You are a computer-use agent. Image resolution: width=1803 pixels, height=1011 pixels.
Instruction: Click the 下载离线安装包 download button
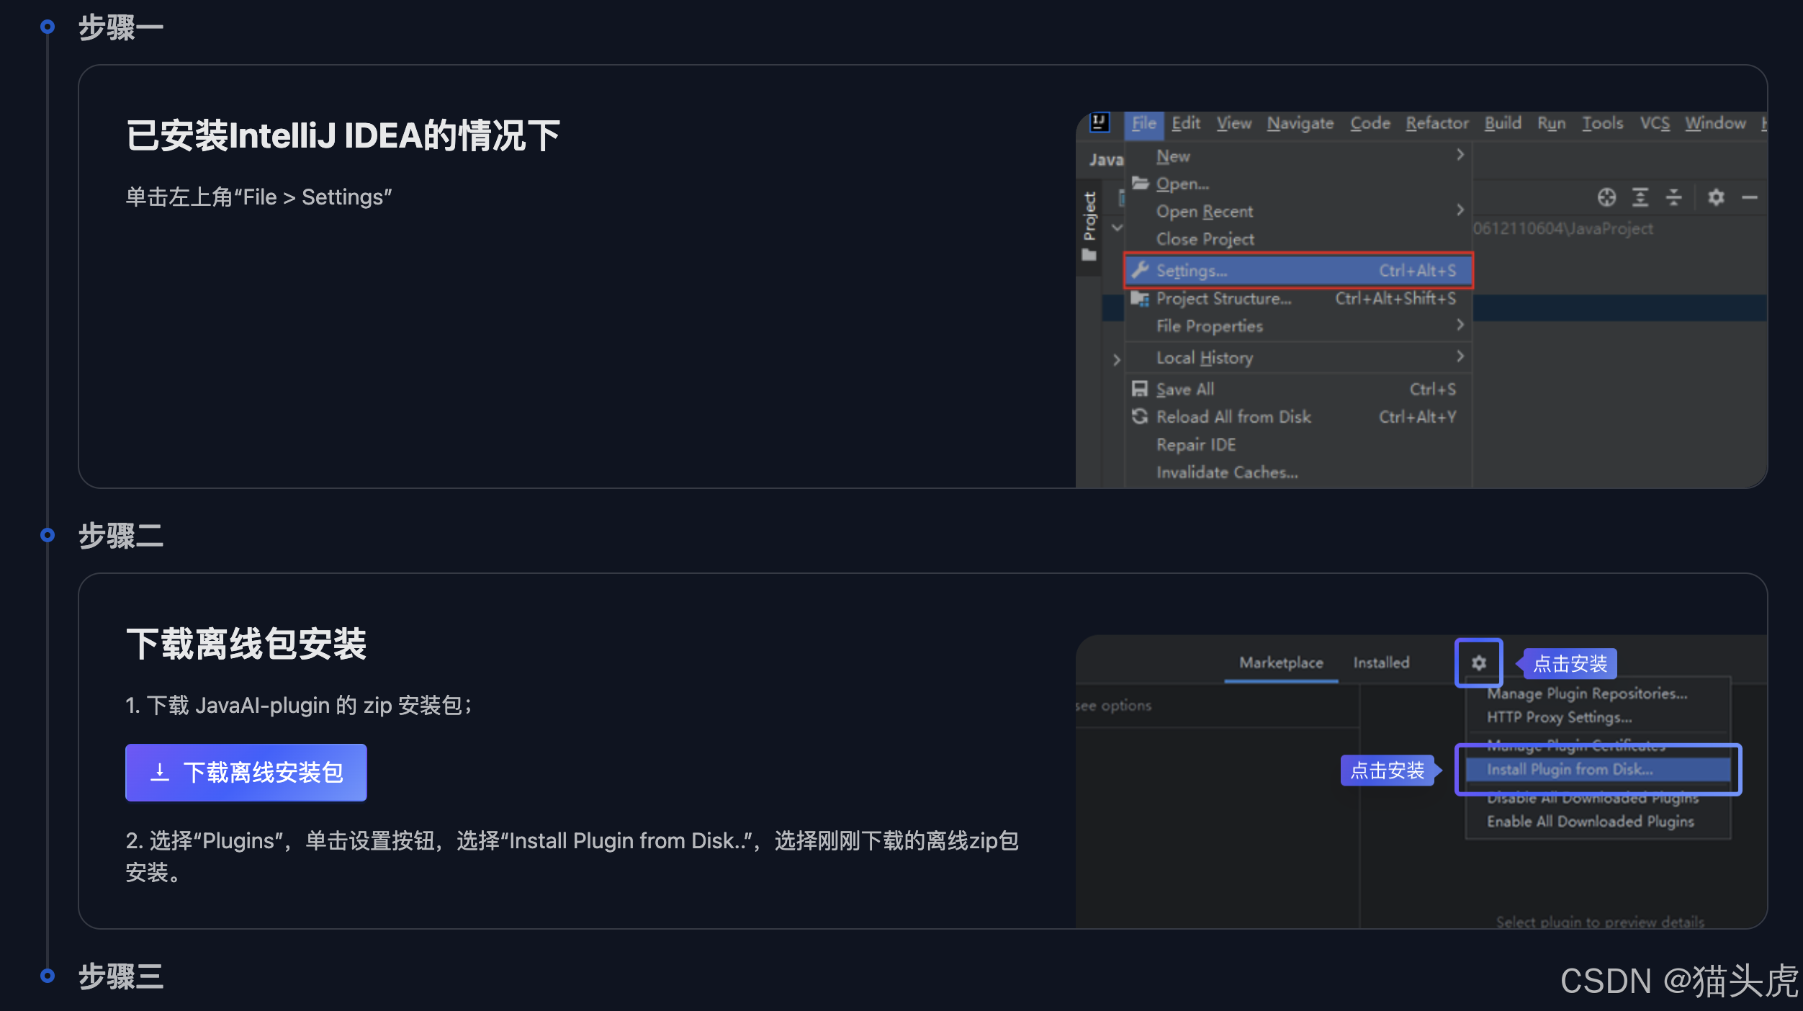click(246, 772)
